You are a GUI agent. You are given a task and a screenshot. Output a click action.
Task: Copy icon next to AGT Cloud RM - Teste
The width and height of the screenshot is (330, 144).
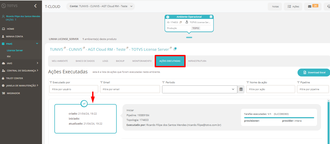[127, 48]
